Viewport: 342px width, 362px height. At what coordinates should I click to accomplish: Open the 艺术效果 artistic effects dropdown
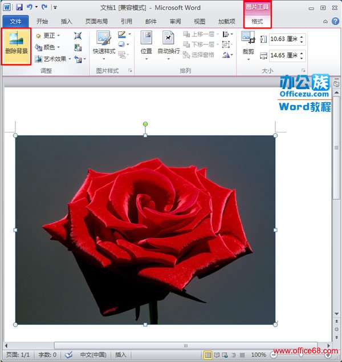pos(55,59)
